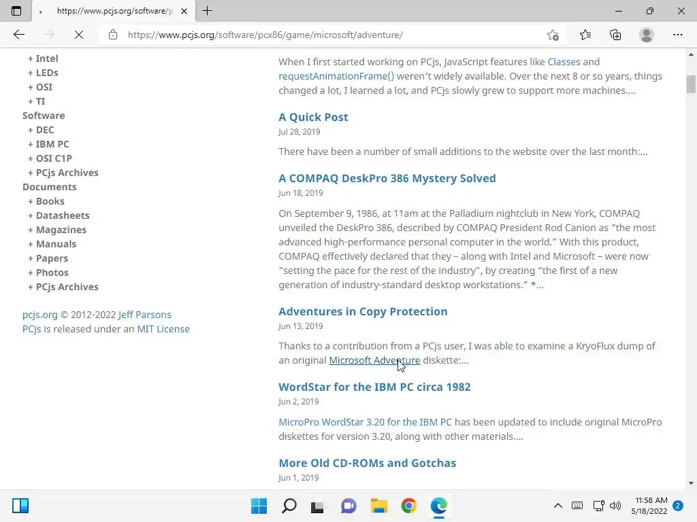Open a new tab
The width and height of the screenshot is (697, 522).
pos(207,11)
